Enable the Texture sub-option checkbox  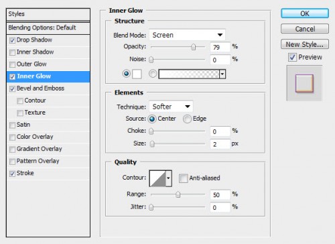click(20, 113)
